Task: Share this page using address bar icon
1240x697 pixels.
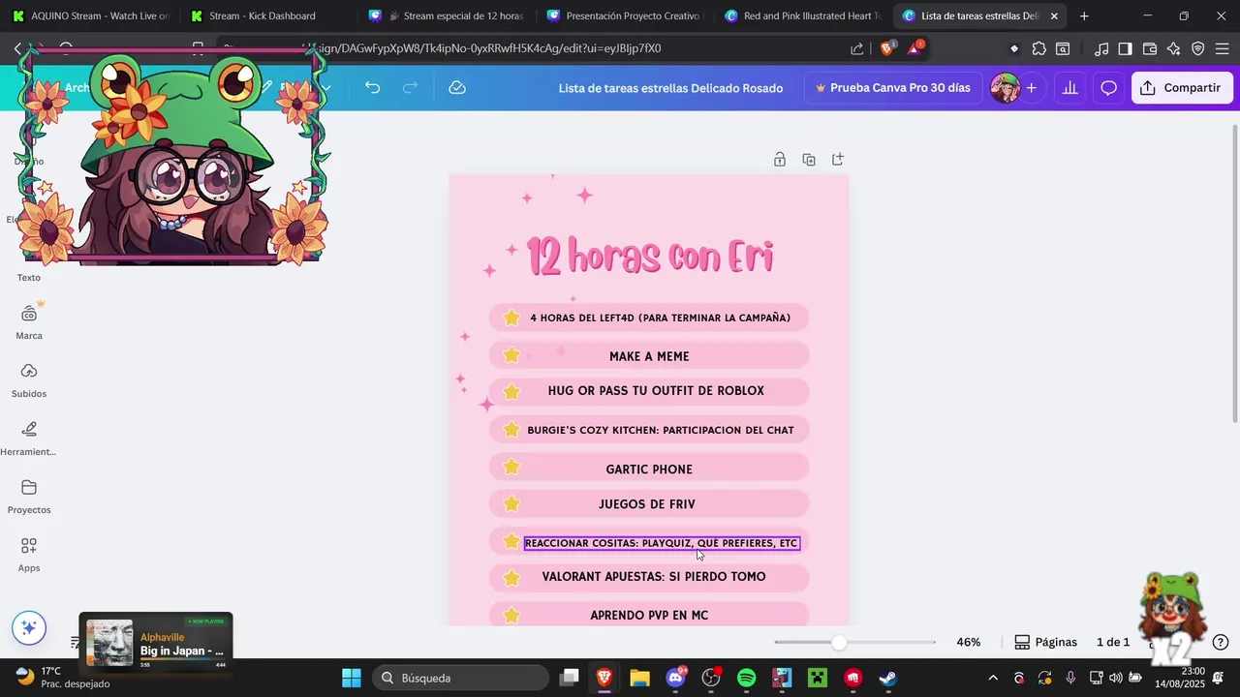Action: [857, 48]
